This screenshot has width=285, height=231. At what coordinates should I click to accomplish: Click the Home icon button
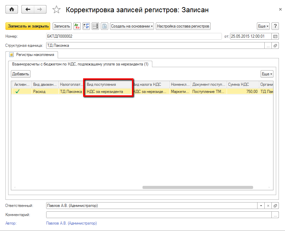pos(12,9)
